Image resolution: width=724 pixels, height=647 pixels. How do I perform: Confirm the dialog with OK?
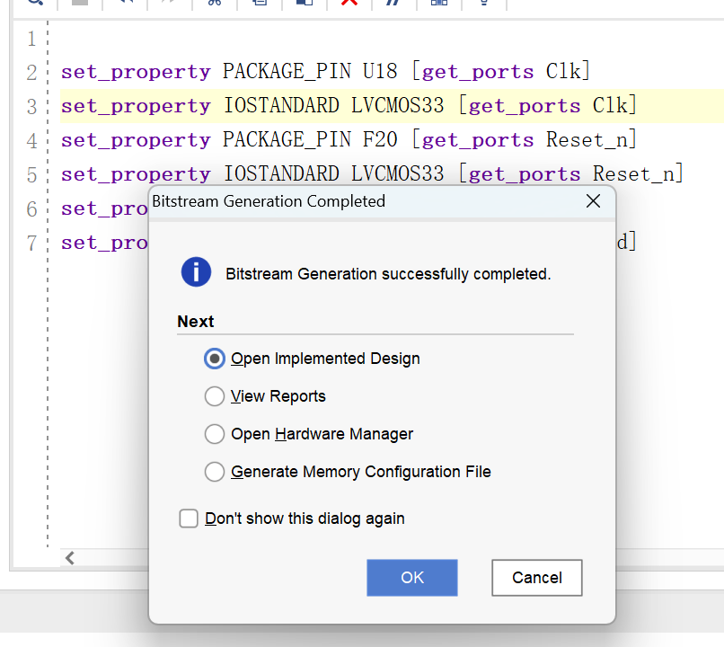412,578
